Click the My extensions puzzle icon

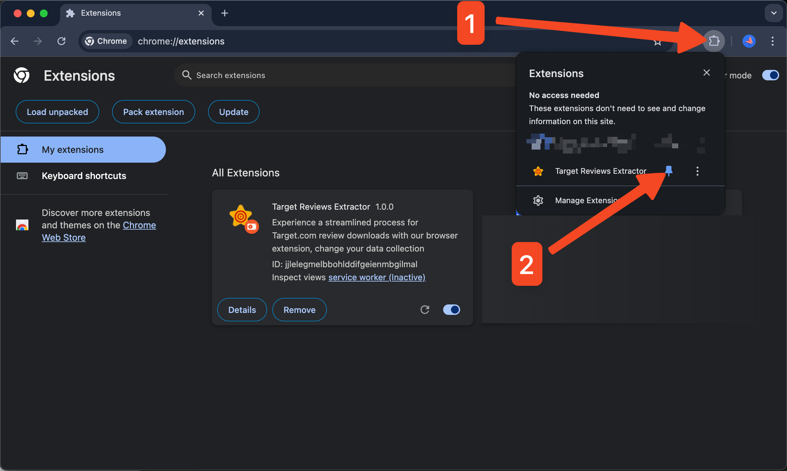point(22,150)
